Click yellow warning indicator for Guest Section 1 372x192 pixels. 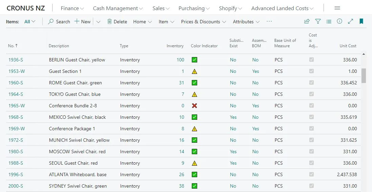[x=194, y=71]
